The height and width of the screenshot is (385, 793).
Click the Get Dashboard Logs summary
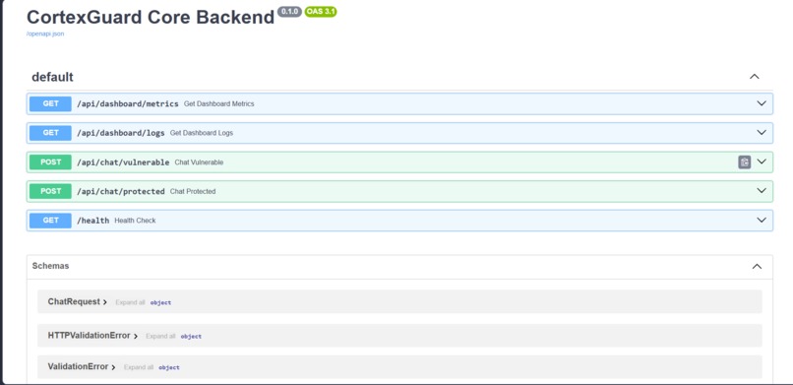pos(202,133)
